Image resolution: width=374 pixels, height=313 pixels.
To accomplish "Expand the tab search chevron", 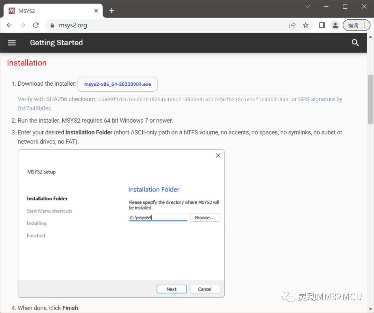I will point(308,7).
